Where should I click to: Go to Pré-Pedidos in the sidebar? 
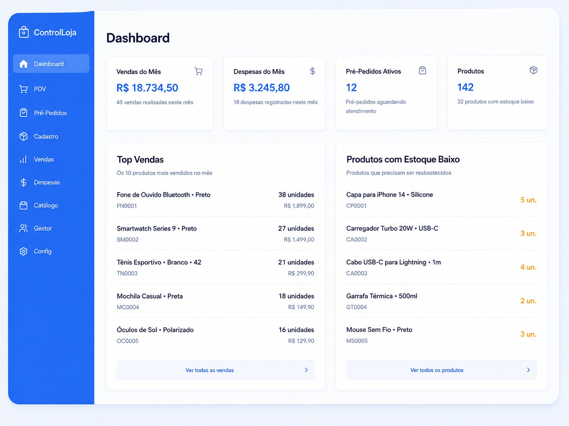(x=51, y=113)
